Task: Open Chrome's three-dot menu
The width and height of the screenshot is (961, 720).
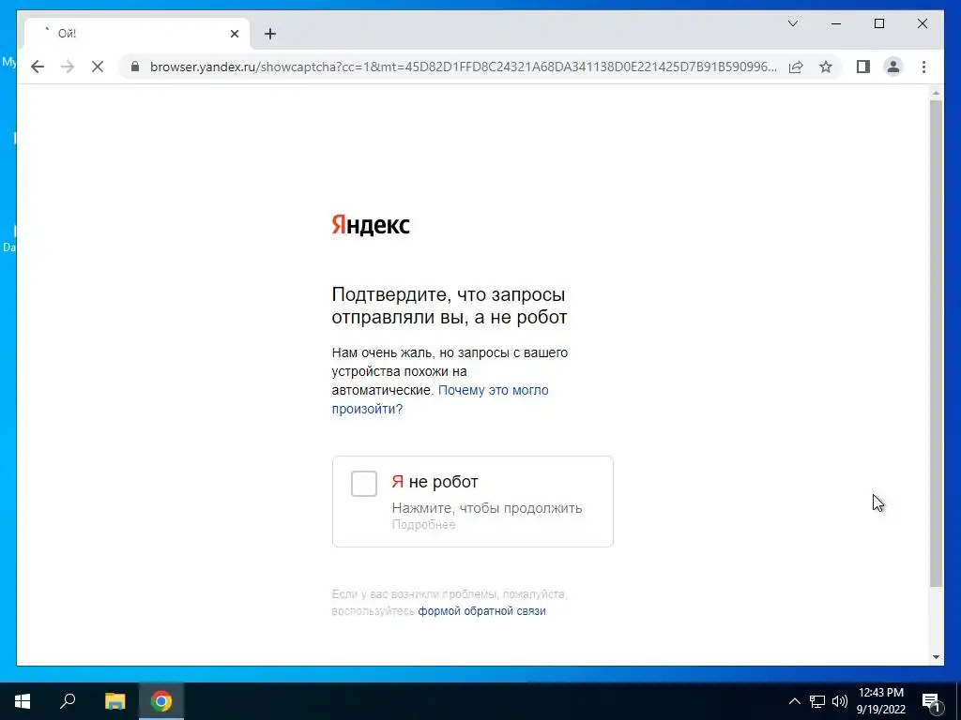Action: (923, 67)
